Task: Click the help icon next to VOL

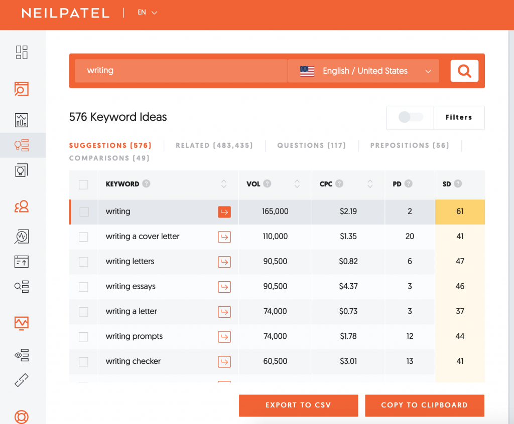Action: pyautogui.click(x=268, y=184)
